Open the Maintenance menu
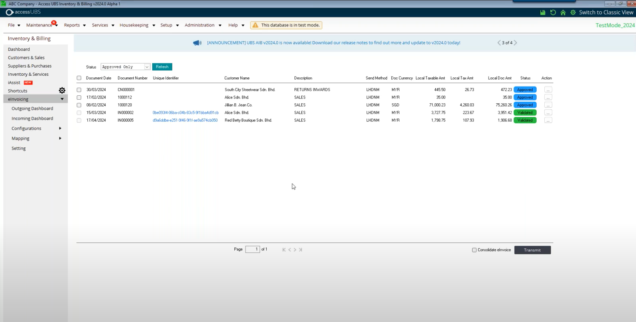The height and width of the screenshot is (322, 636). click(42, 25)
